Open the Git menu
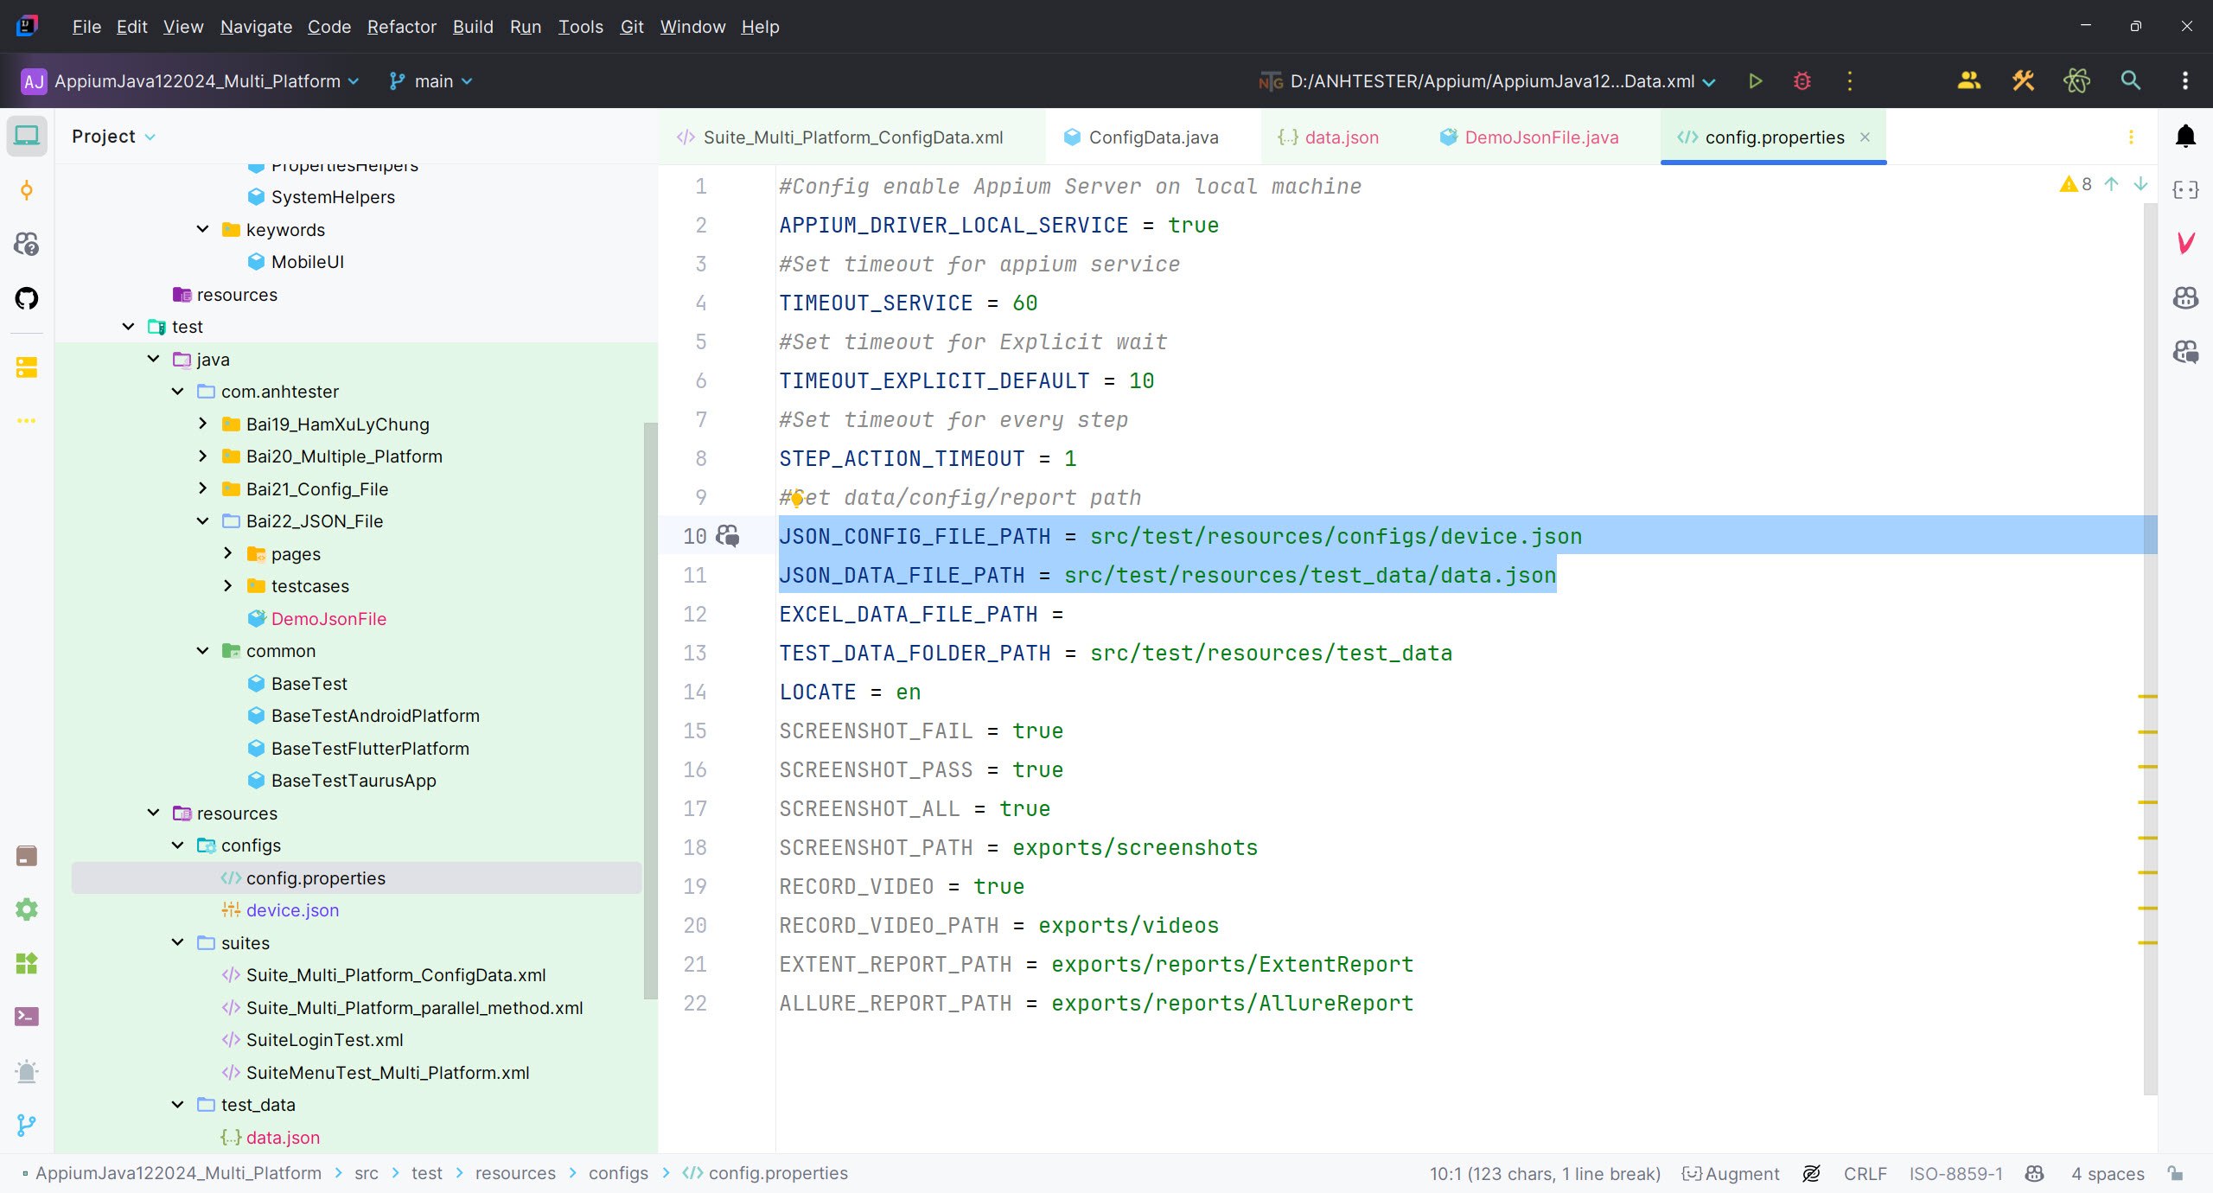The height and width of the screenshot is (1193, 2213). [632, 27]
